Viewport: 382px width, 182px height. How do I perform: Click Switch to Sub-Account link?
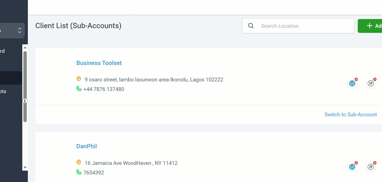click(351, 115)
